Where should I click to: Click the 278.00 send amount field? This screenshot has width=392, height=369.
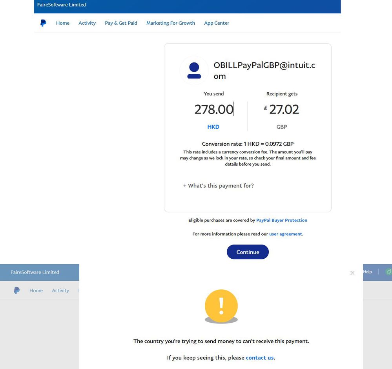[214, 109]
